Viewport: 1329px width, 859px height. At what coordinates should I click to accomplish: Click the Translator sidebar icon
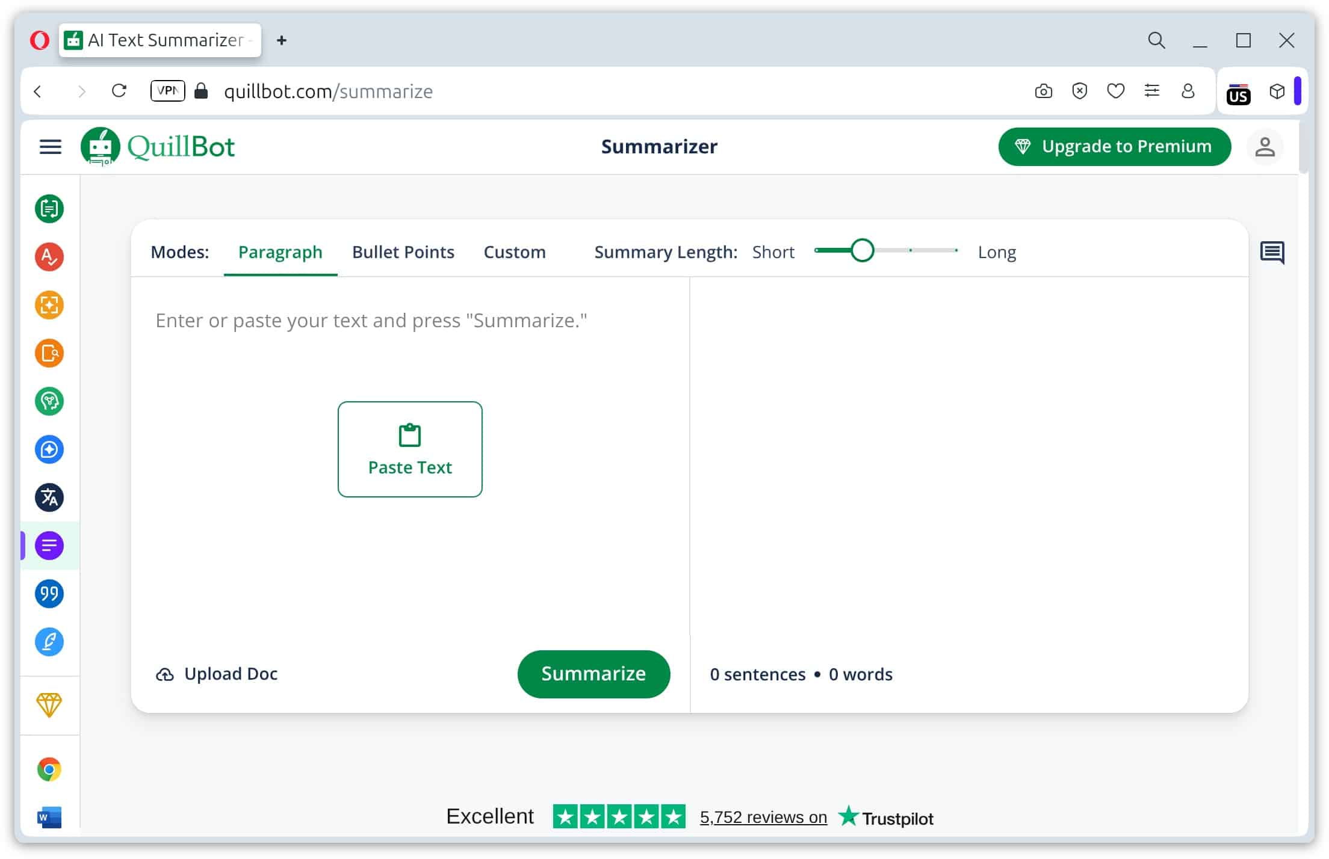[49, 497]
